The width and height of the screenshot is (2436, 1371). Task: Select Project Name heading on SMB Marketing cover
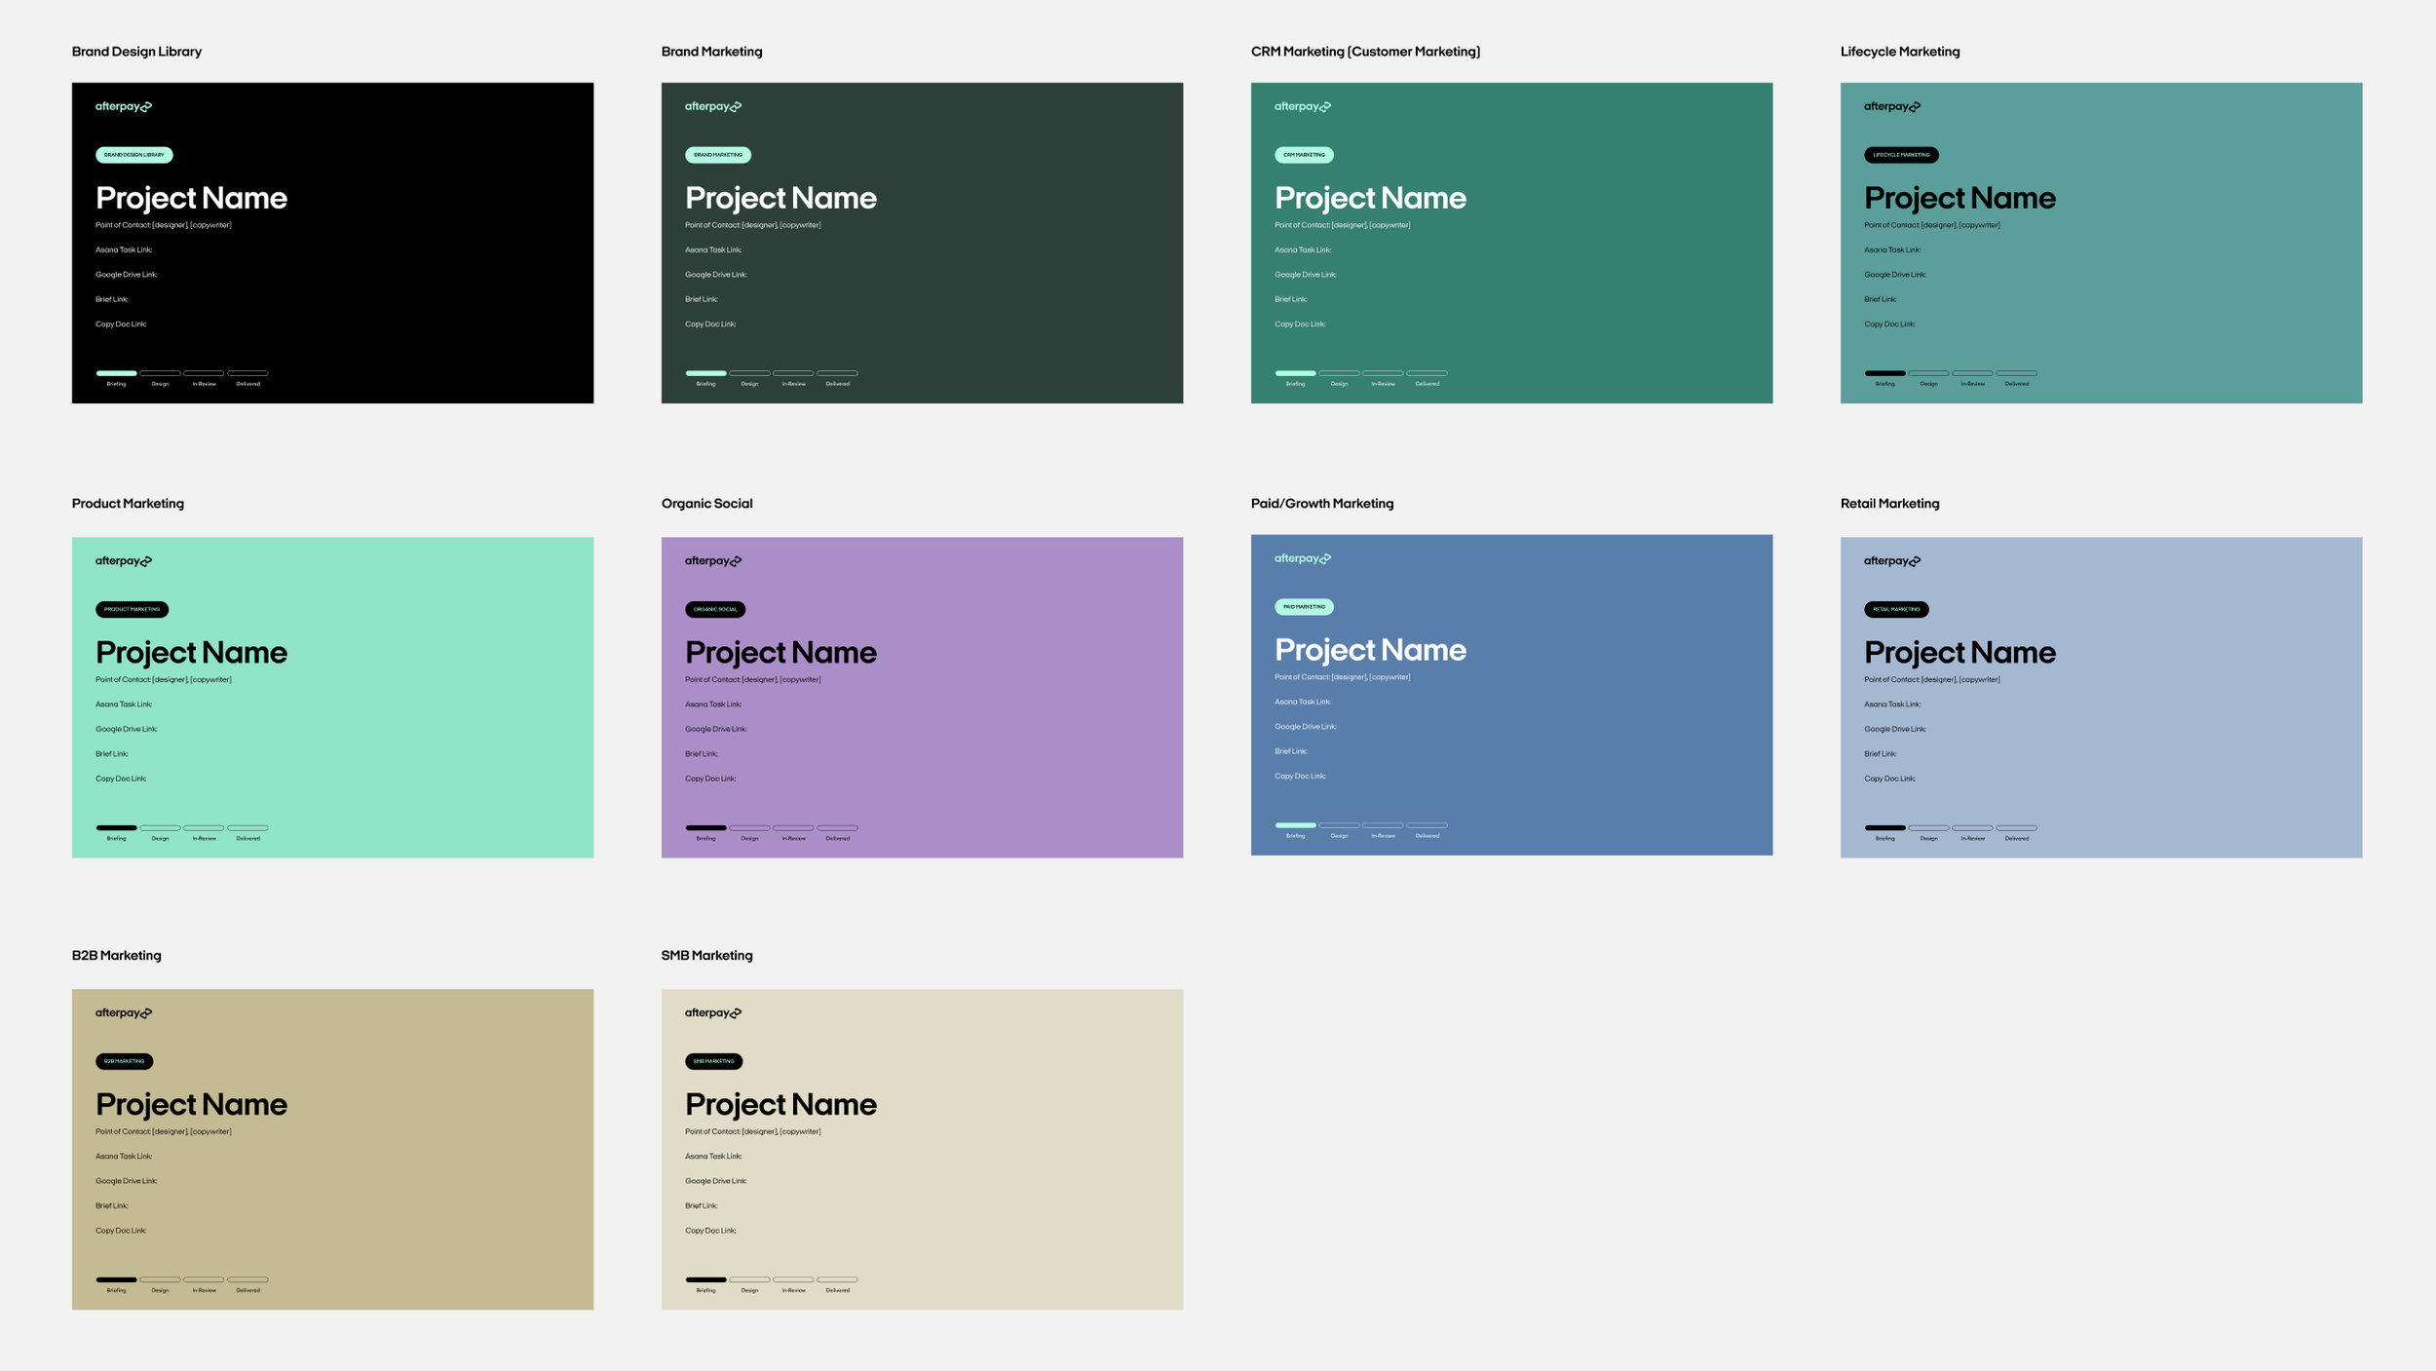[780, 1105]
